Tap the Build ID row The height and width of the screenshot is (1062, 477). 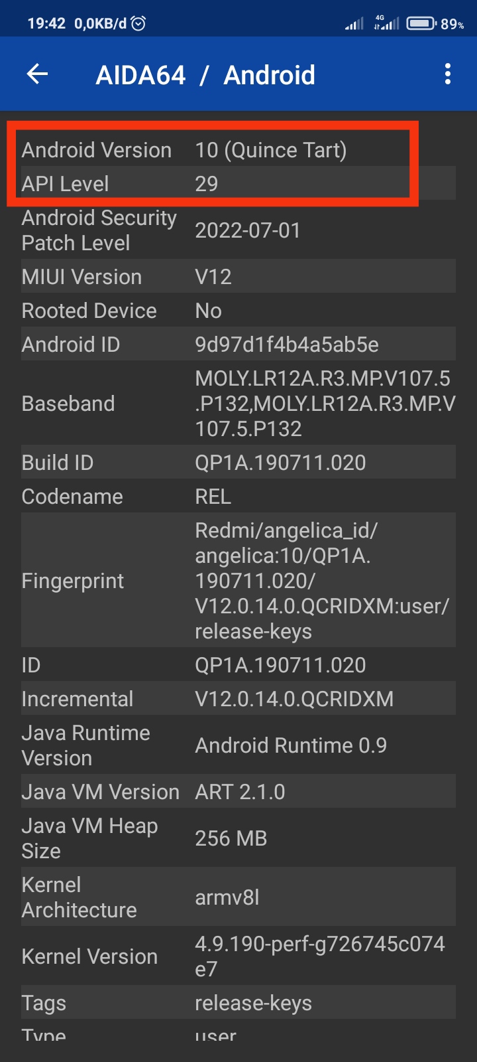tap(238, 463)
